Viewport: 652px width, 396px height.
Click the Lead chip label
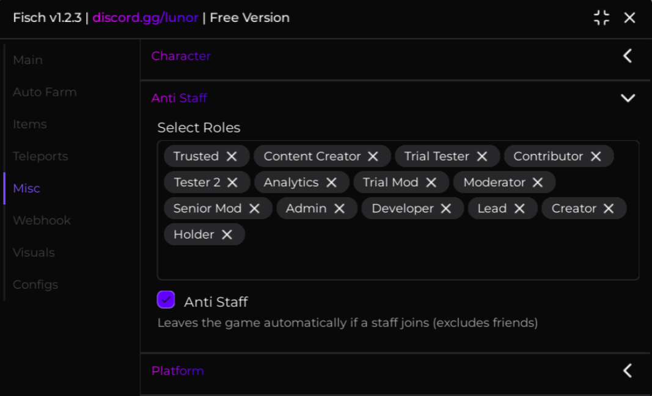pyautogui.click(x=492, y=209)
